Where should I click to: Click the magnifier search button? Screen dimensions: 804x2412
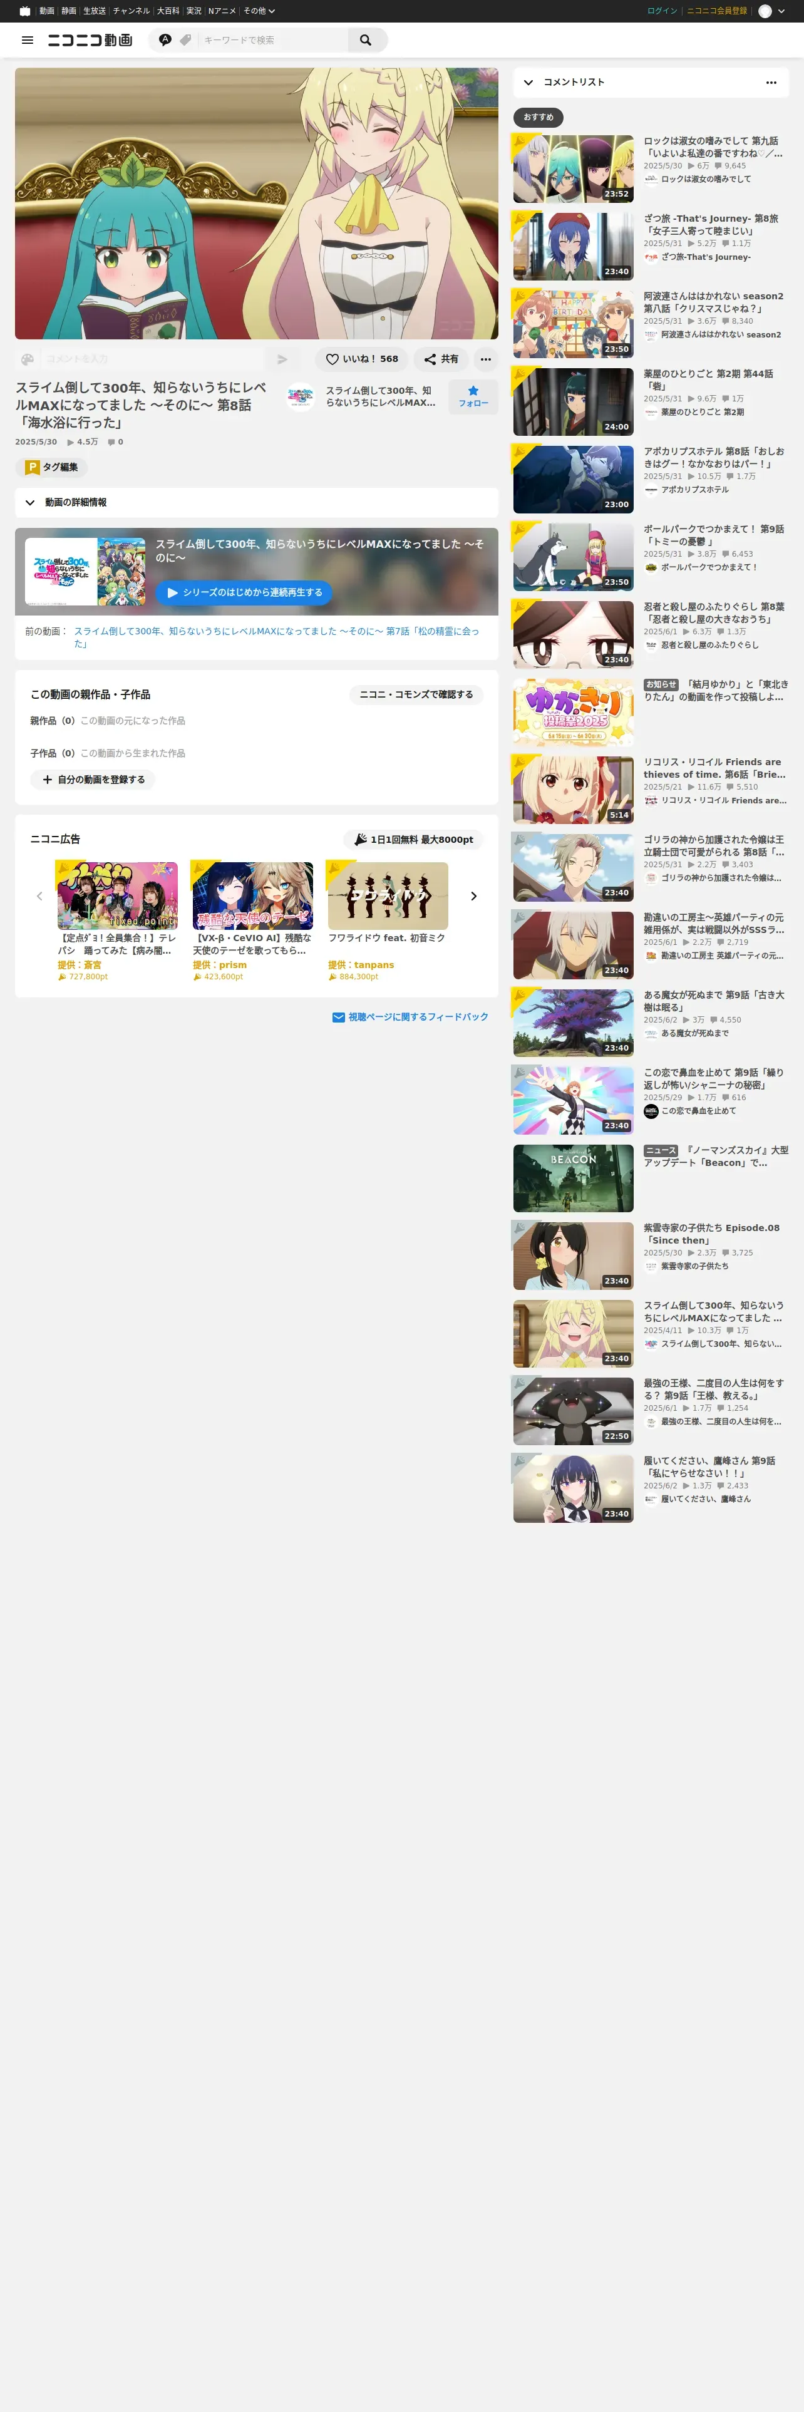tap(366, 40)
